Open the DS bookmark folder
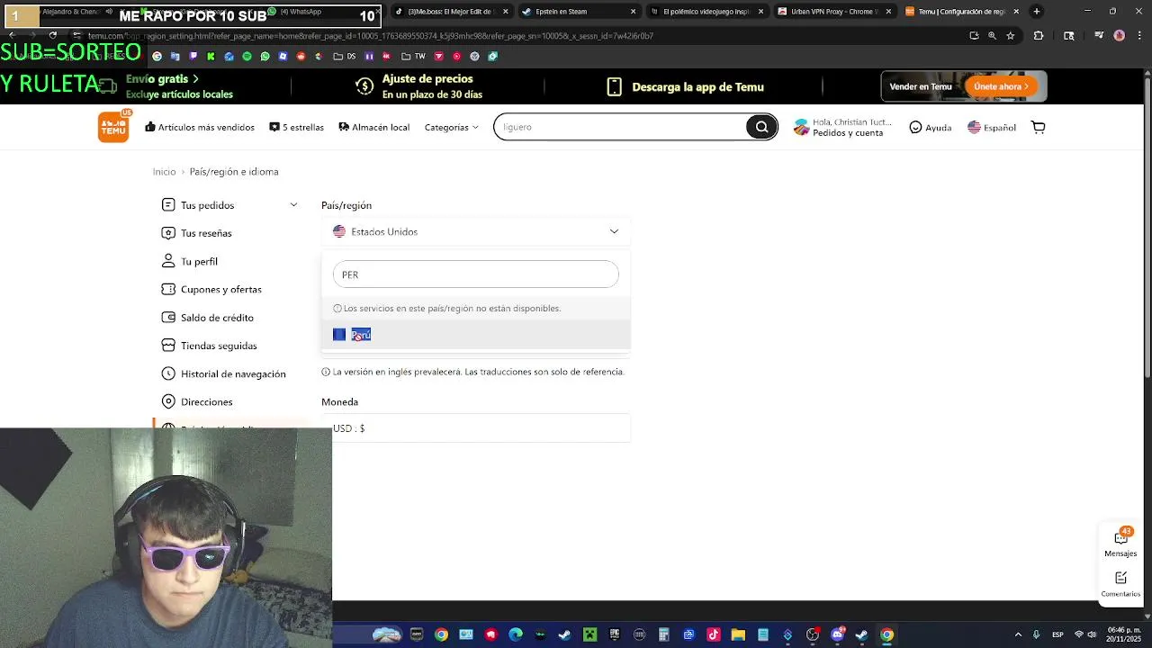The width and height of the screenshot is (1152, 648). pyautogui.click(x=345, y=56)
